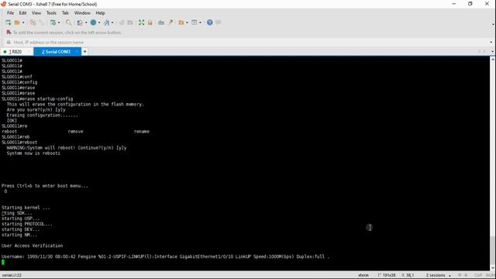Open the Help menu
This screenshot has width=496, height=279.
[100, 13]
